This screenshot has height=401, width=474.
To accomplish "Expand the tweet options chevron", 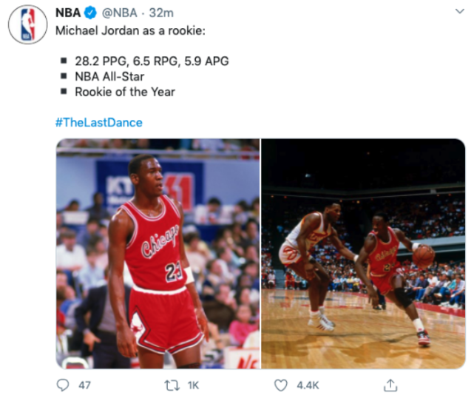I will (x=460, y=12).
